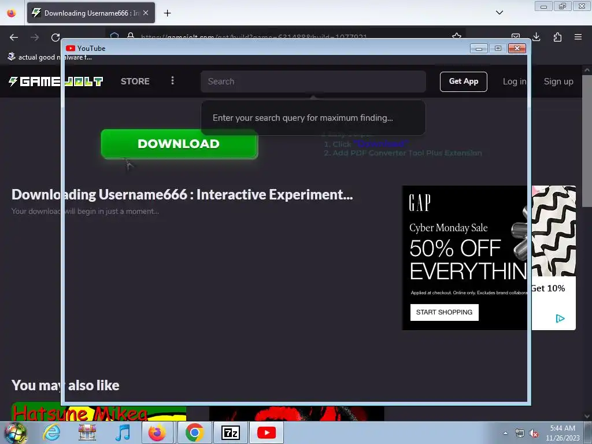Image resolution: width=592 pixels, height=444 pixels.
Task: Click the page vertical scrollbar thumb
Action: point(587,141)
